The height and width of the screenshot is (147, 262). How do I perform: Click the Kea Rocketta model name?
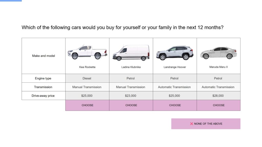87,67
